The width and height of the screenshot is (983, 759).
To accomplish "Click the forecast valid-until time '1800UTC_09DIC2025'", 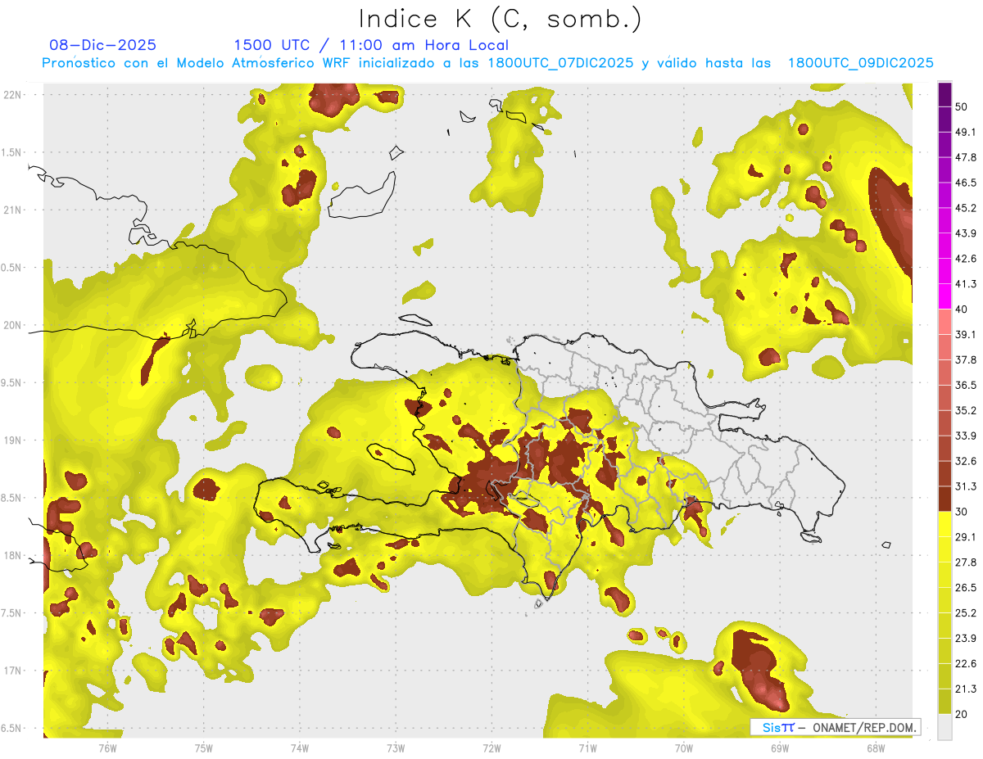I will [x=860, y=63].
